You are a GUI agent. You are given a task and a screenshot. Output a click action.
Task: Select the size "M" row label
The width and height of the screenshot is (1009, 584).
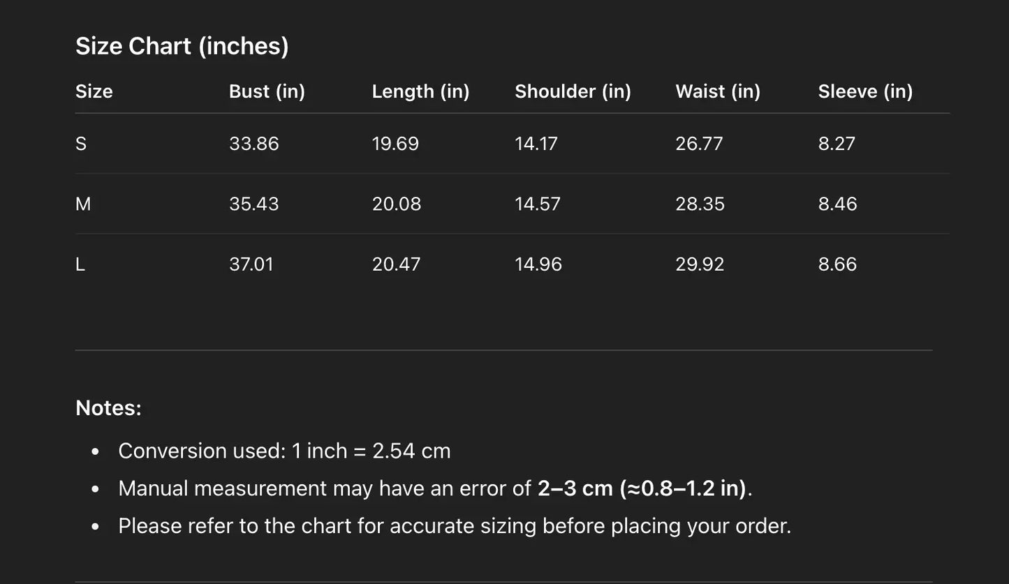click(x=83, y=204)
